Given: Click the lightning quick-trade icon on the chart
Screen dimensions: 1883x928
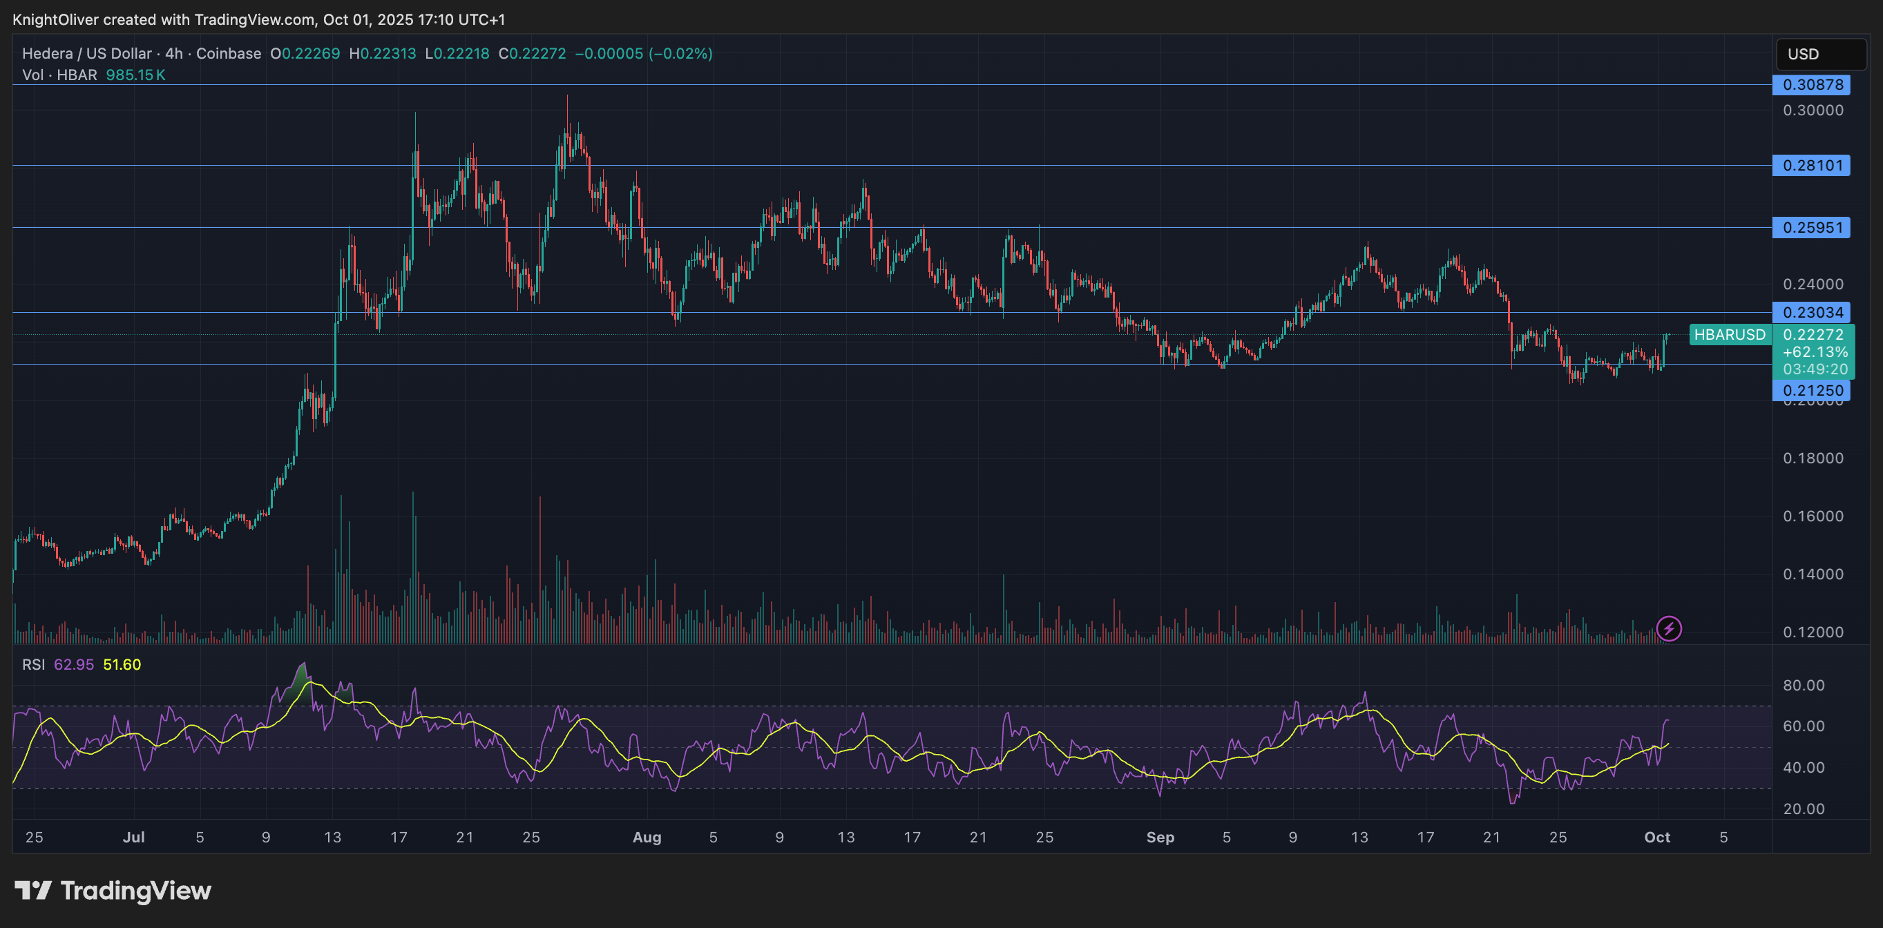Looking at the screenshot, I should (1670, 629).
